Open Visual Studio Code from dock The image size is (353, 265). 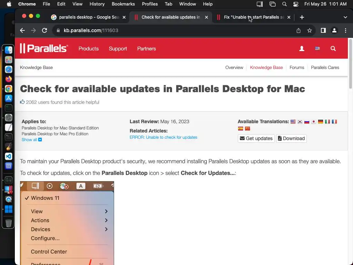coord(9,156)
